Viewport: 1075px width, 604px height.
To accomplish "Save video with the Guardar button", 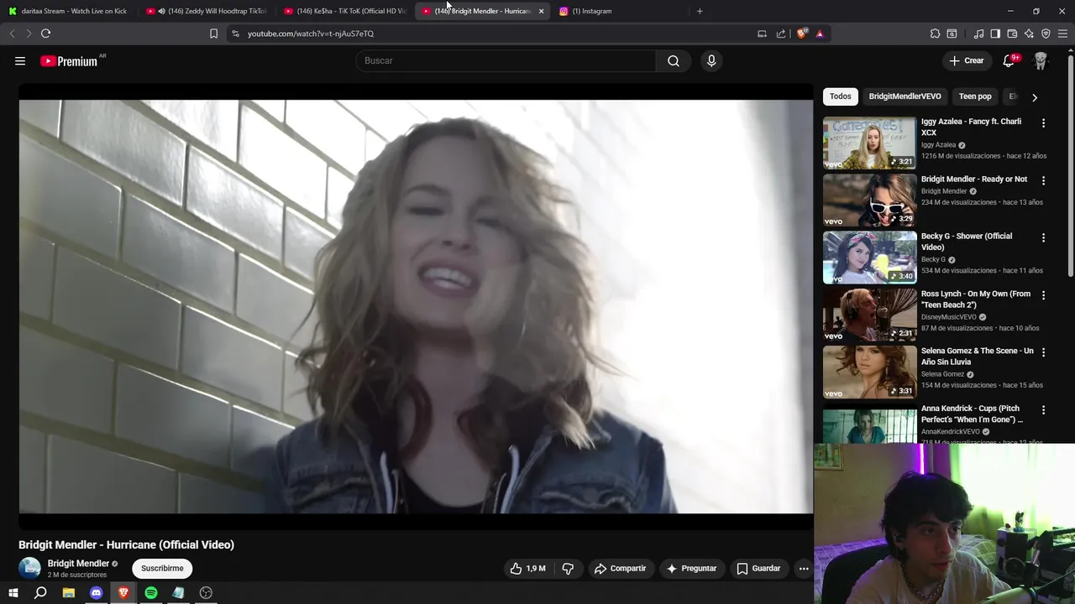I will 758,568.
